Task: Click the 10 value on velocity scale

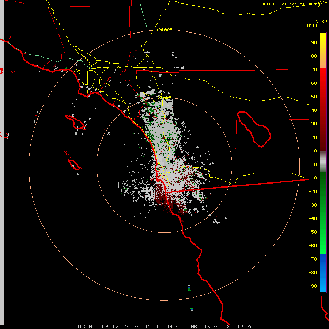Action: point(314,151)
